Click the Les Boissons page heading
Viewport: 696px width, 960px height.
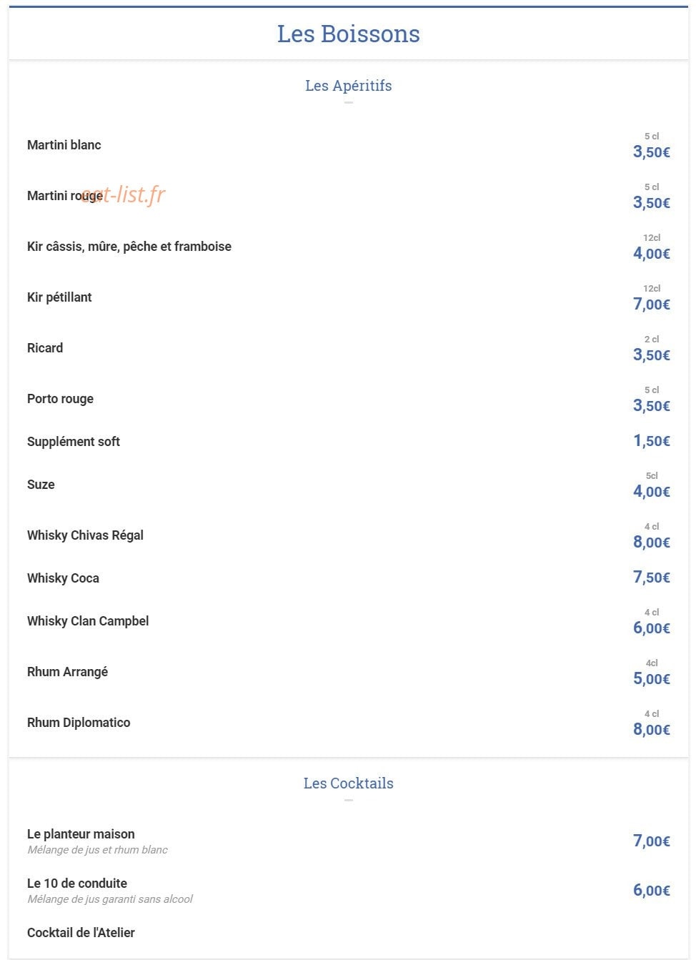click(x=348, y=34)
